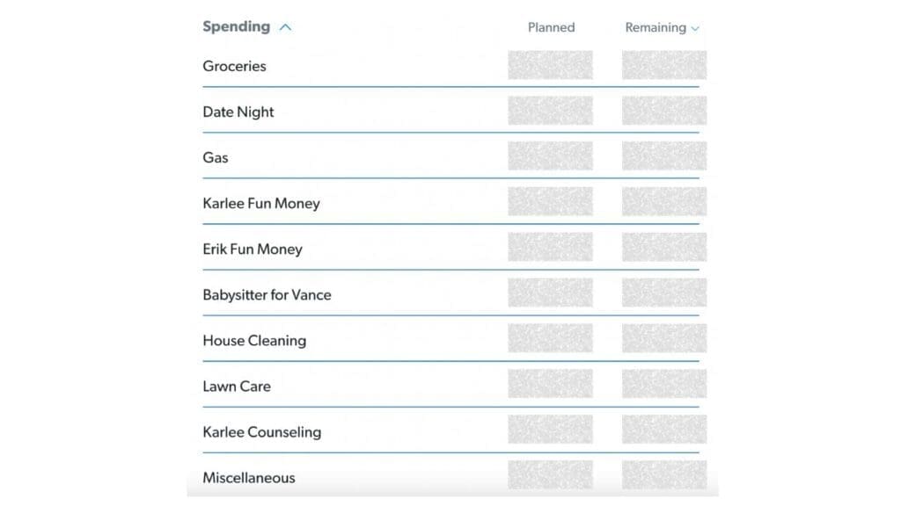Click the House Cleaning remaining amount
Viewport: 901px width, 506px height.
(x=664, y=339)
